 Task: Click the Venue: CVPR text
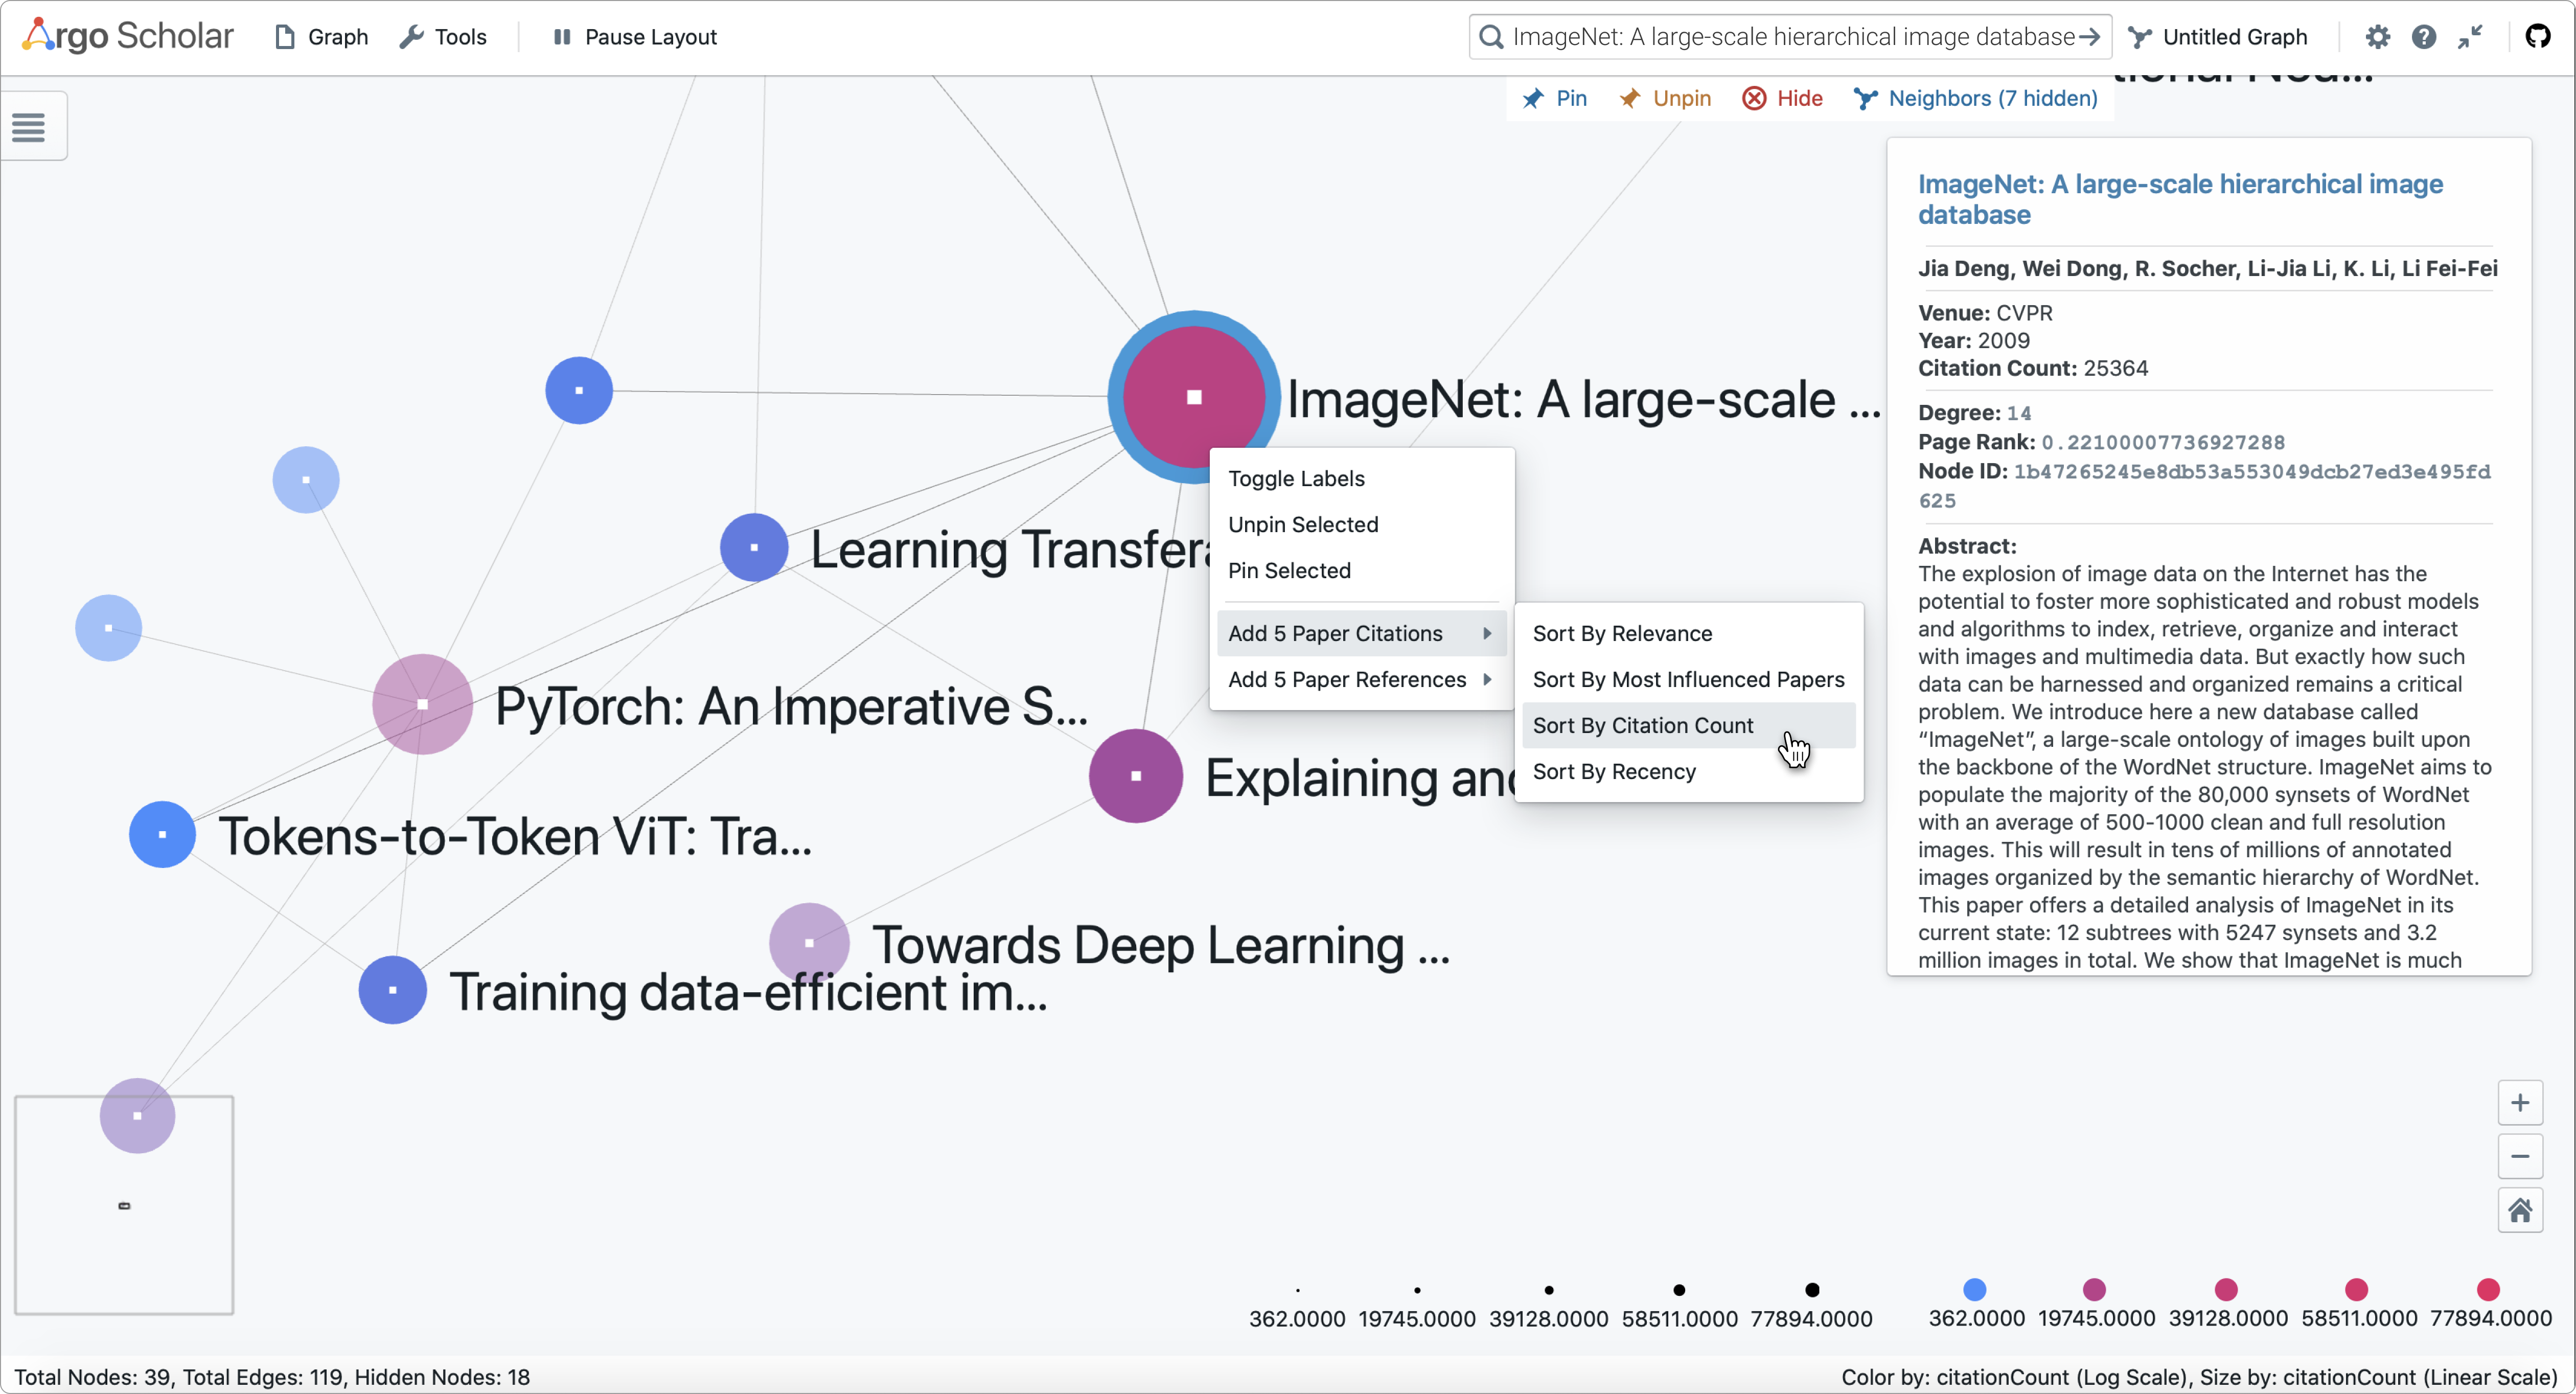(x=1985, y=313)
